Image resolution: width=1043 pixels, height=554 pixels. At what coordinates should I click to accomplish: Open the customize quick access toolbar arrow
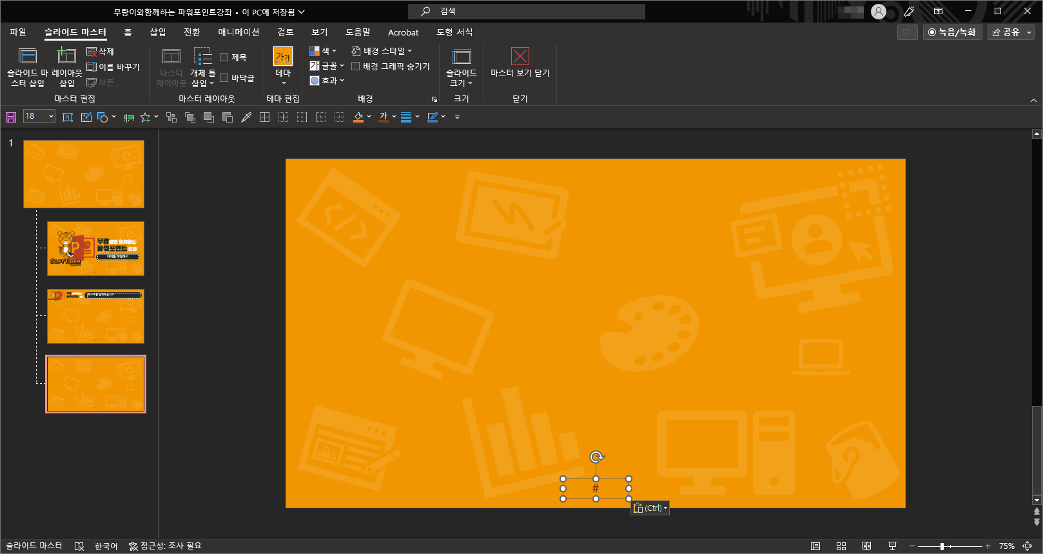(457, 117)
